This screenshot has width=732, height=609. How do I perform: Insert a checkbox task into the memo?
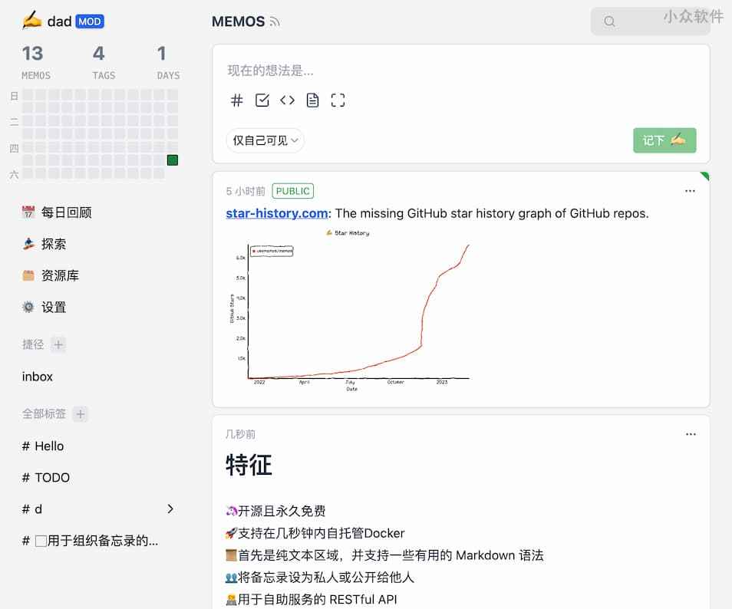click(262, 100)
